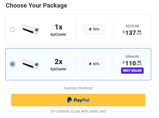The image size is (159, 118).
Task: Click the $137.99 each price
Action: [x=132, y=33]
